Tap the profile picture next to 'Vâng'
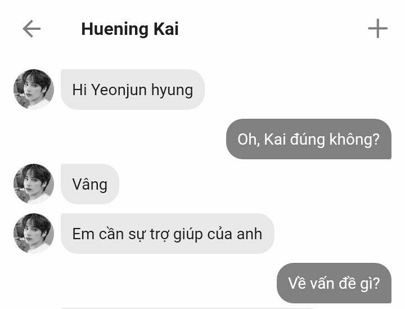This screenshot has height=309, width=405. [x=34, y=183]
